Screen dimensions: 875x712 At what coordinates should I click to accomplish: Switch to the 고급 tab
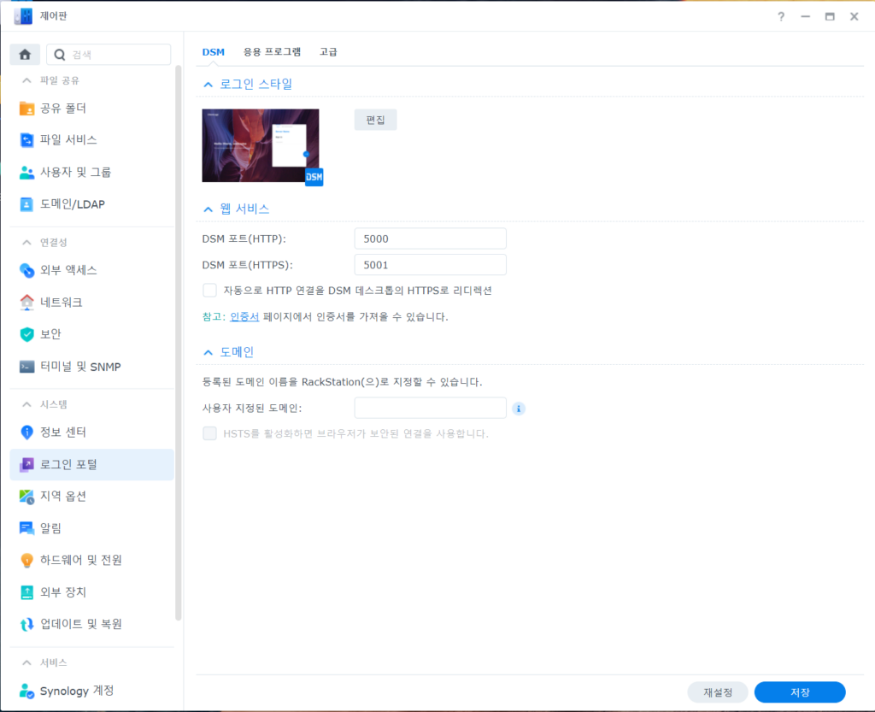click(x=328, y=52)
